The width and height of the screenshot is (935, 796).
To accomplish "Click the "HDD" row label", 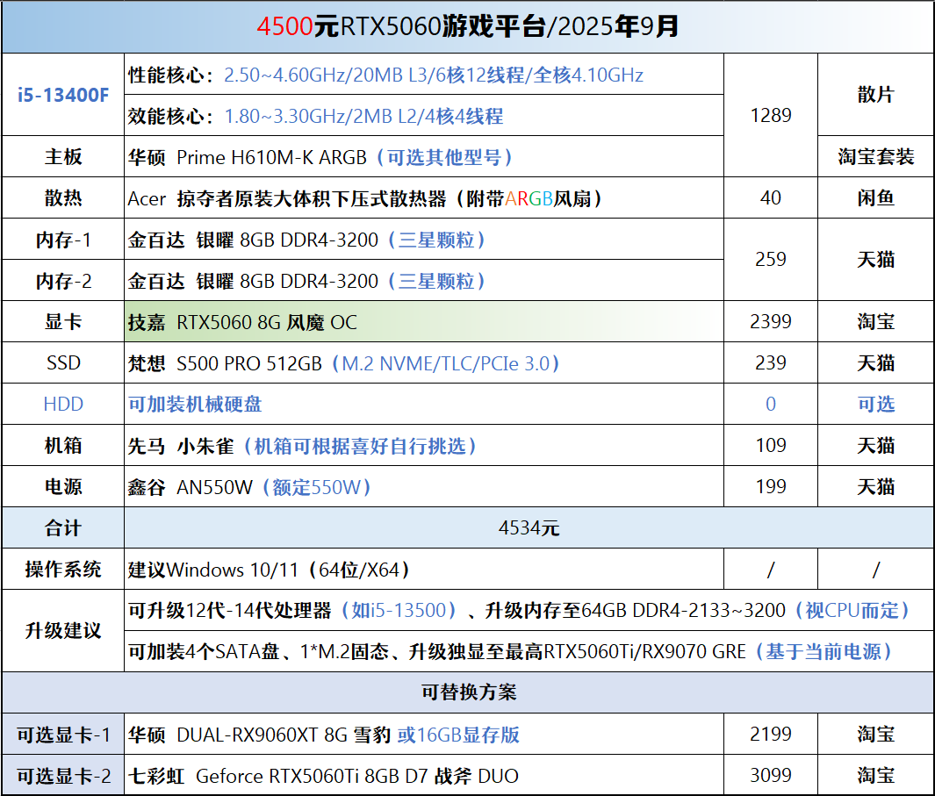I will pyautogui.click(x=63, y=405).
